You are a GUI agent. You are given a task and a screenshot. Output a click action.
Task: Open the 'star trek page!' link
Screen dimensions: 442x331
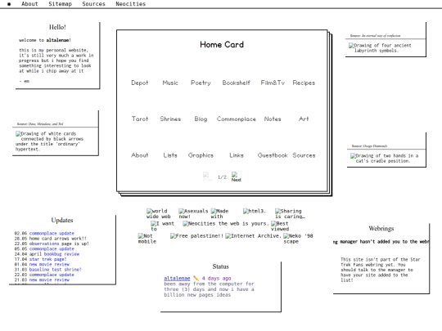pyautogui.click(x=48, y=259)
